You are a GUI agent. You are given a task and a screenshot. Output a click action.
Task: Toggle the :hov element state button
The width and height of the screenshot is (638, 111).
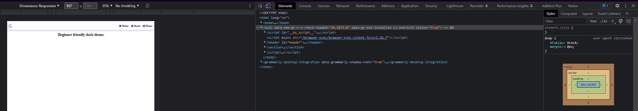(x=593, y=21)
